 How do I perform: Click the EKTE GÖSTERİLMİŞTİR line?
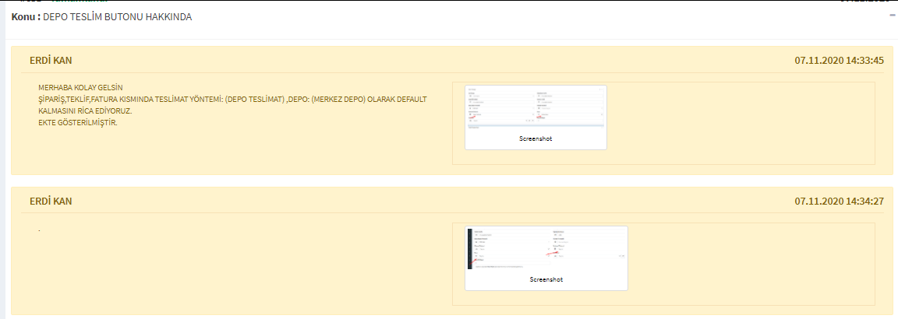[x=77, y=122]
